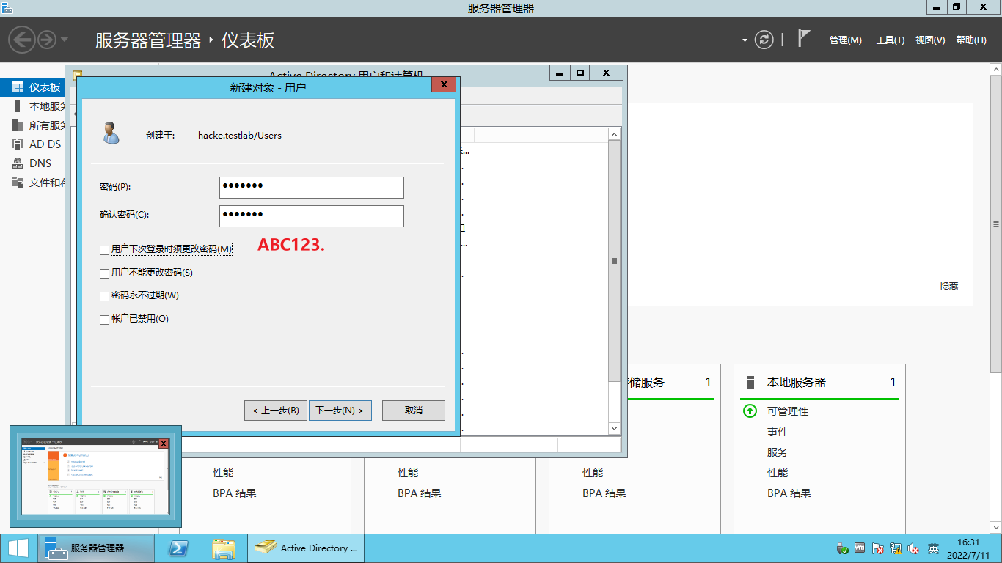Screen dimensions: 1002x563
Task: Enable the 密码永不过期(W) checkbox
Action: [x=104, y=295]
